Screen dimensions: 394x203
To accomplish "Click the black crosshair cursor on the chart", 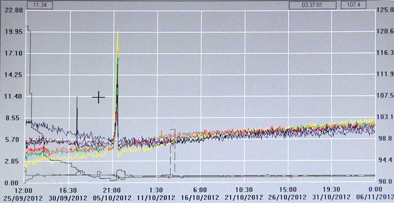I will pyautogui.click(x=98, y=98).
